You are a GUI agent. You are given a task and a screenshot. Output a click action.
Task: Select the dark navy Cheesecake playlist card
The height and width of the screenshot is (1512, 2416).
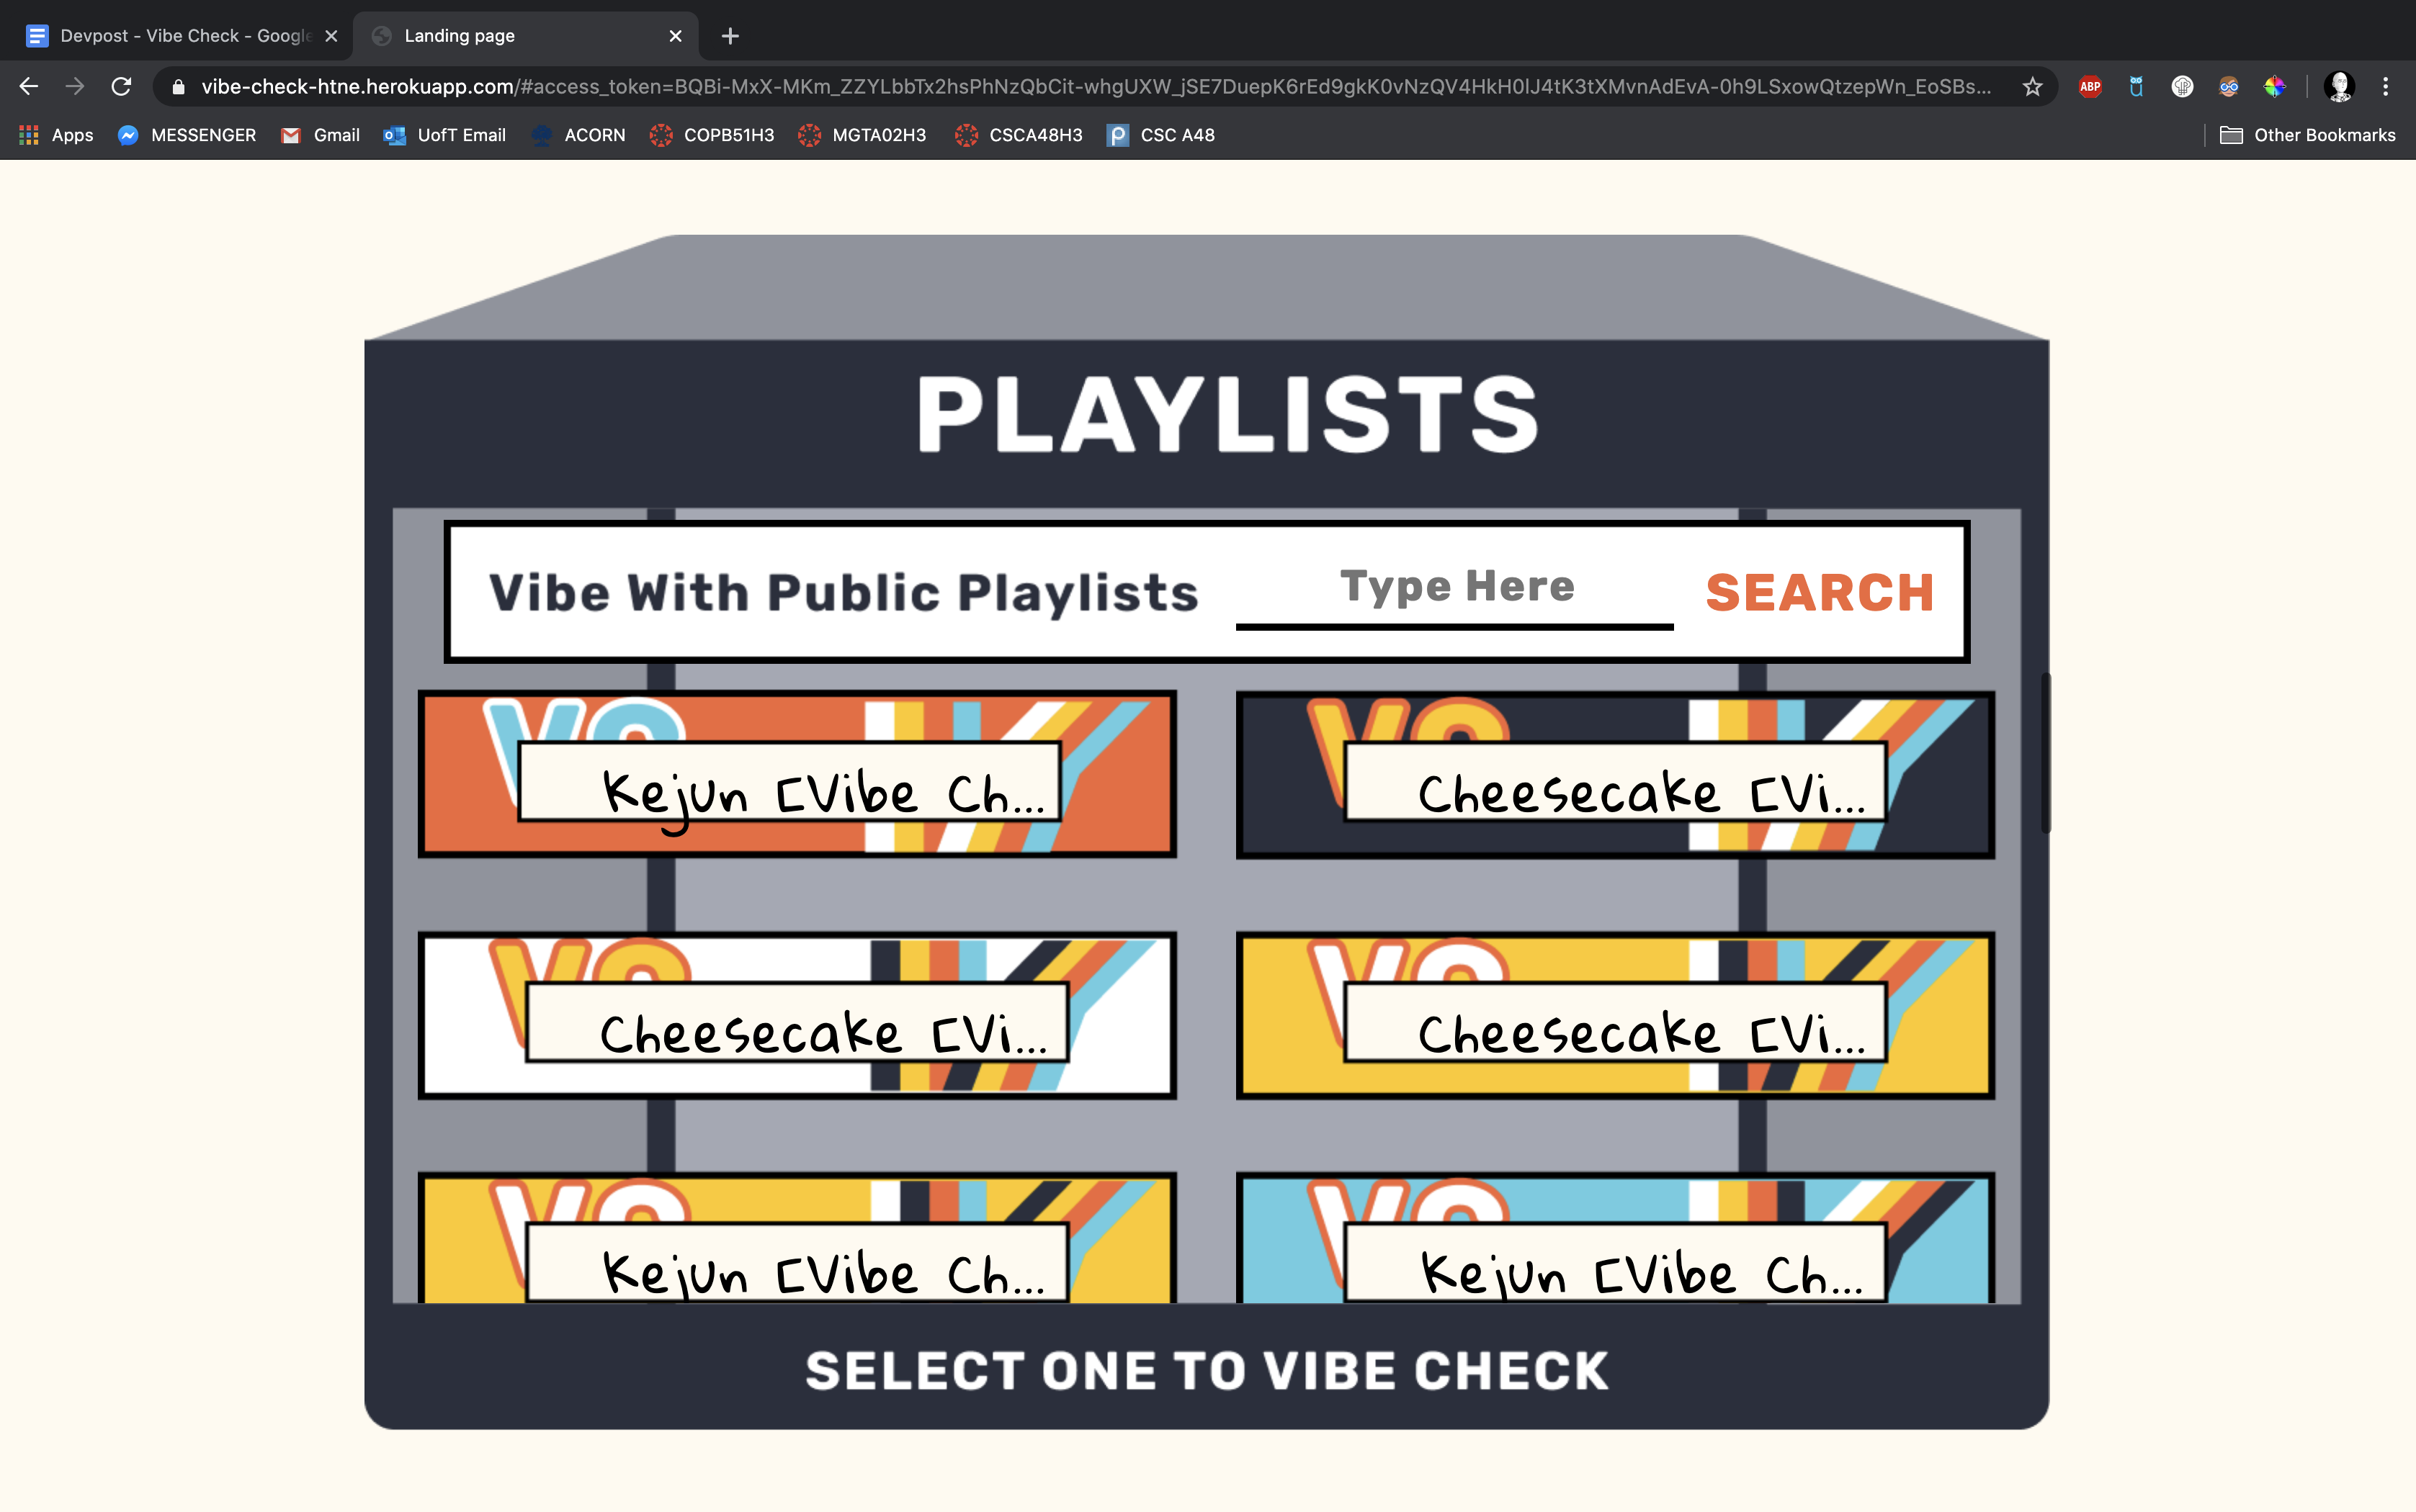point(1614,774)
